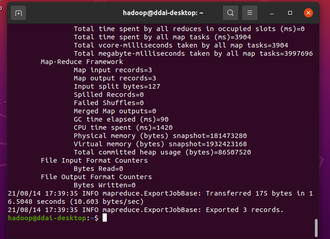The height and width of the screenshot is (239, 330).
Task: Click the Physical memory snapshot line
Action: pyautogui.click(x=160, y=136)
